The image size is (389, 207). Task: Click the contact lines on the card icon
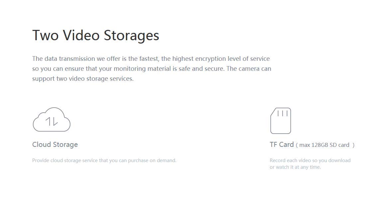point(282,113)
